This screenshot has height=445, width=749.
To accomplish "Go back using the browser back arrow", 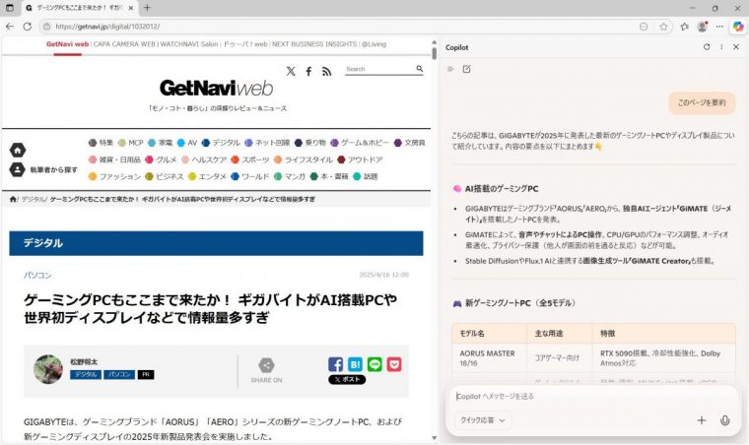I will [10, 27].
